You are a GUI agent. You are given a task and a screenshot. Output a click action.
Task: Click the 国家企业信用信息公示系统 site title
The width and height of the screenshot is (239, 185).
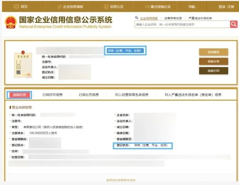pyautogui.click(x=66, y=20)
